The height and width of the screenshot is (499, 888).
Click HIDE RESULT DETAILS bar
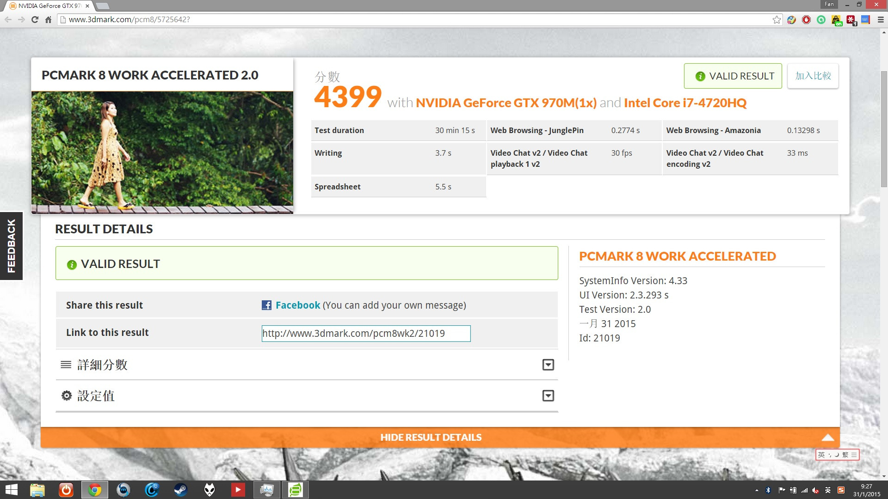tap(440, 437)
